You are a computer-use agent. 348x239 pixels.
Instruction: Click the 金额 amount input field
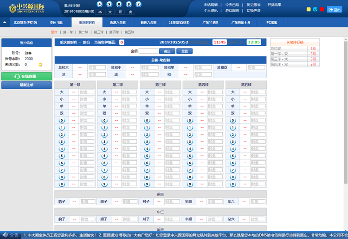click(x=148, y=51)
